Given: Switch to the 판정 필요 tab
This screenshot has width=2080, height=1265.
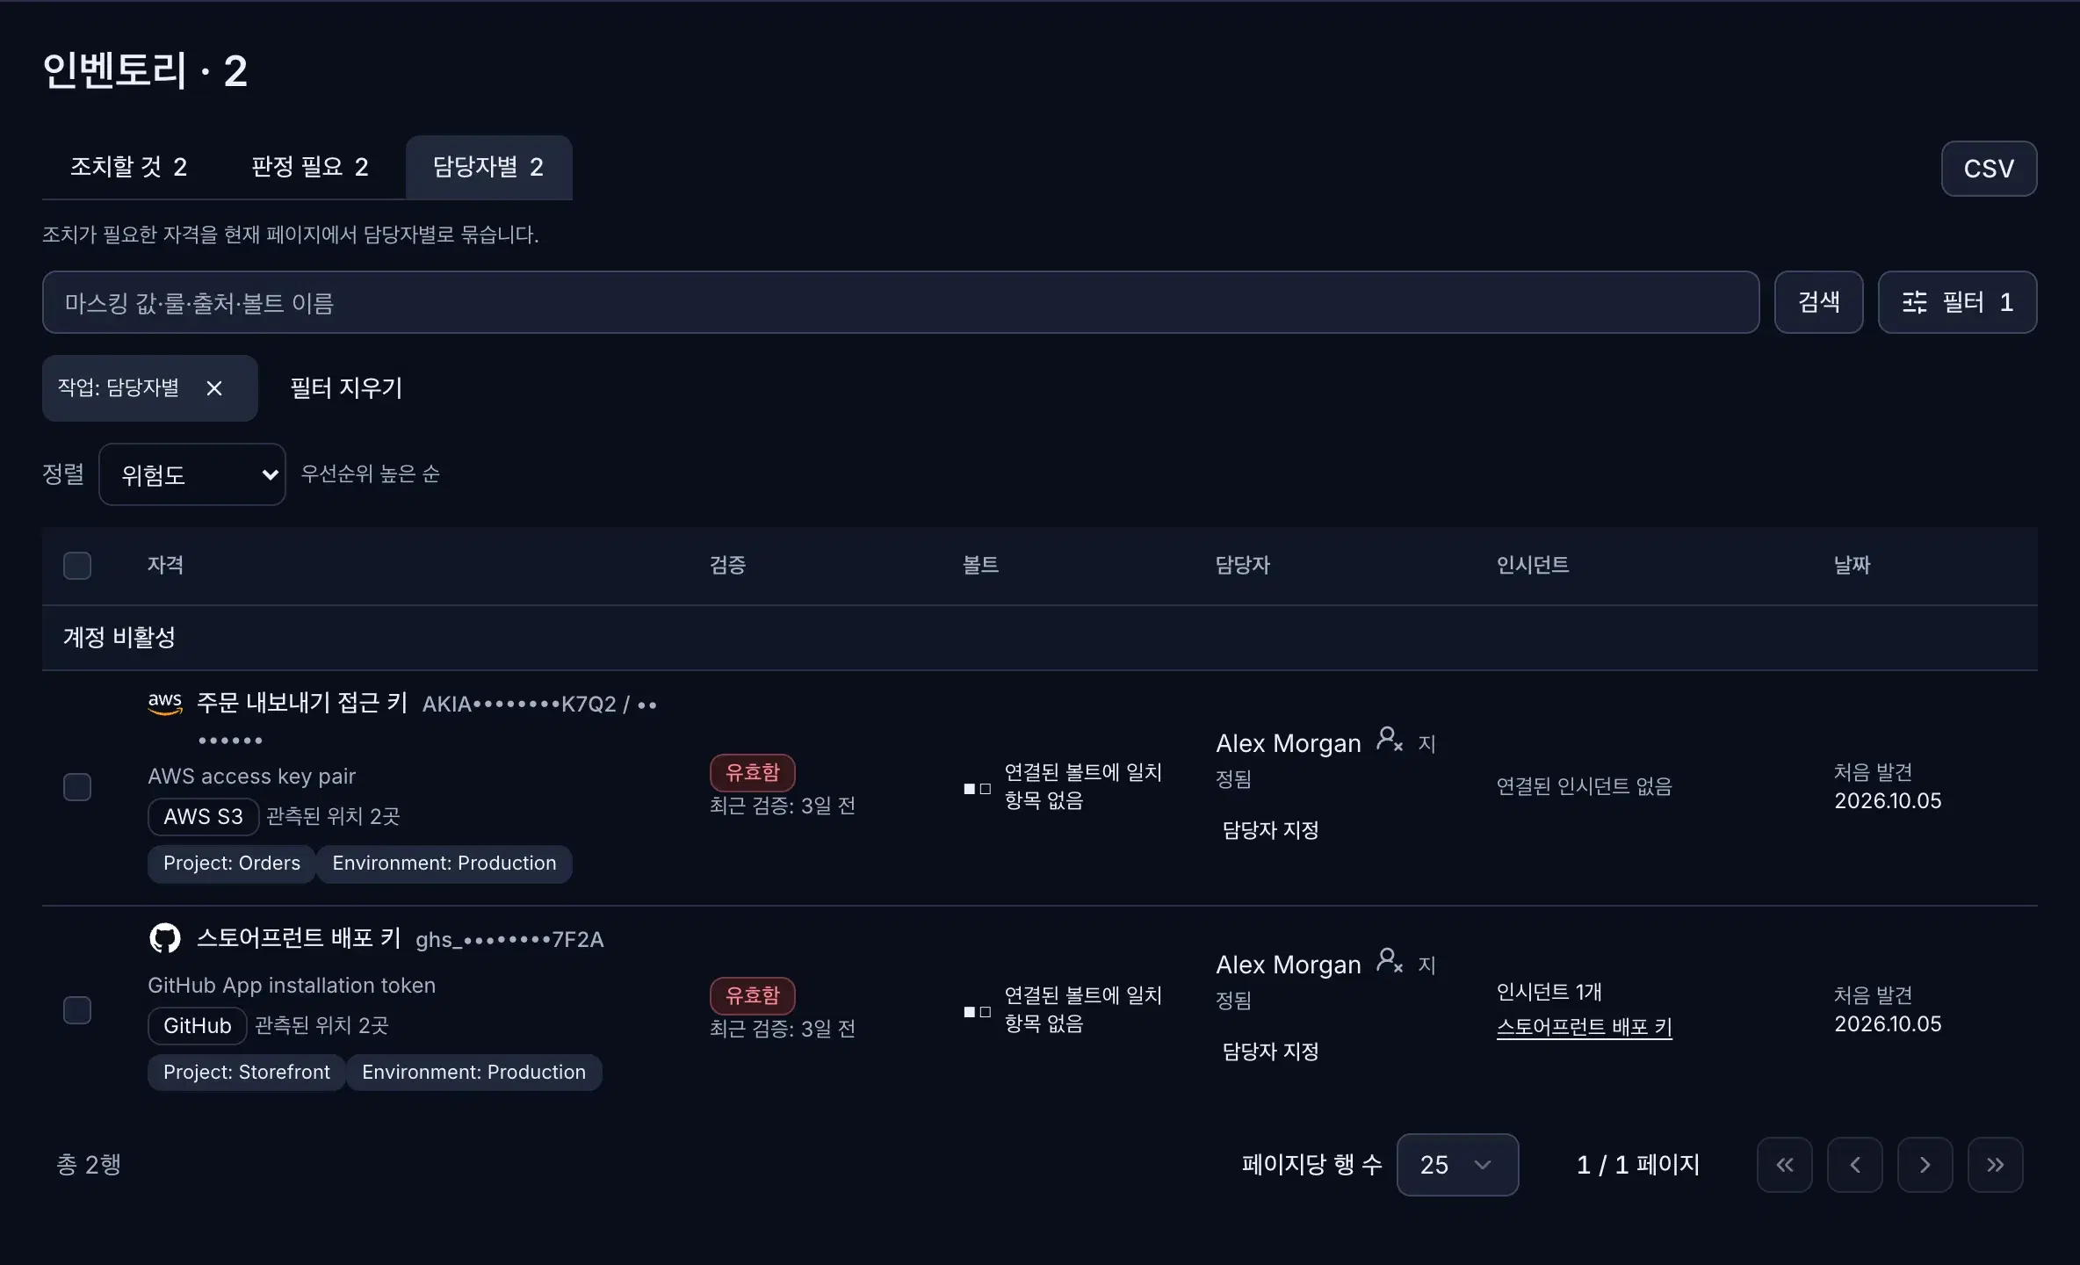Looking at the screenshot, I should [x=310, y=167].
